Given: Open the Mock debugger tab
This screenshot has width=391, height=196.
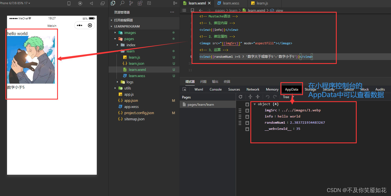Looking at the screenshot, I should (365, 89).
